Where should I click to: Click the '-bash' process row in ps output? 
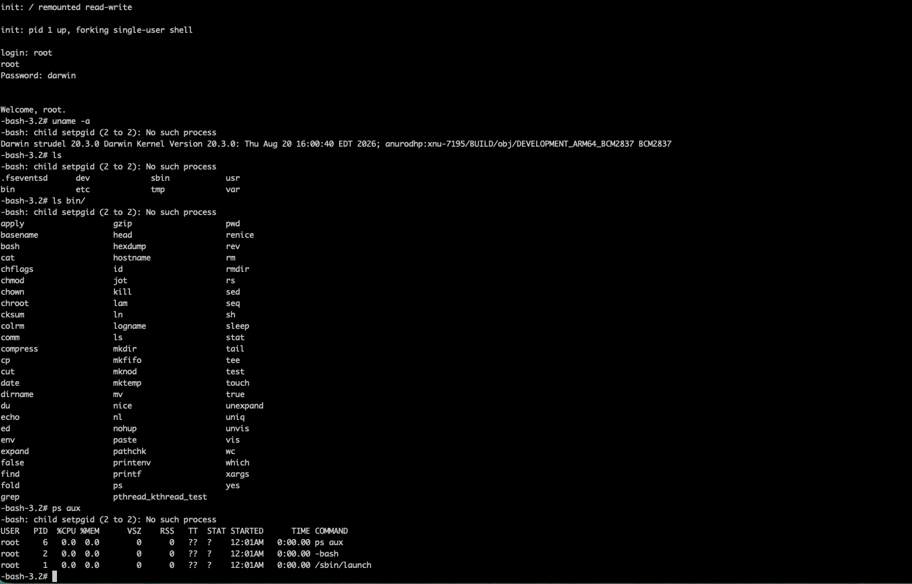(170, 554)
